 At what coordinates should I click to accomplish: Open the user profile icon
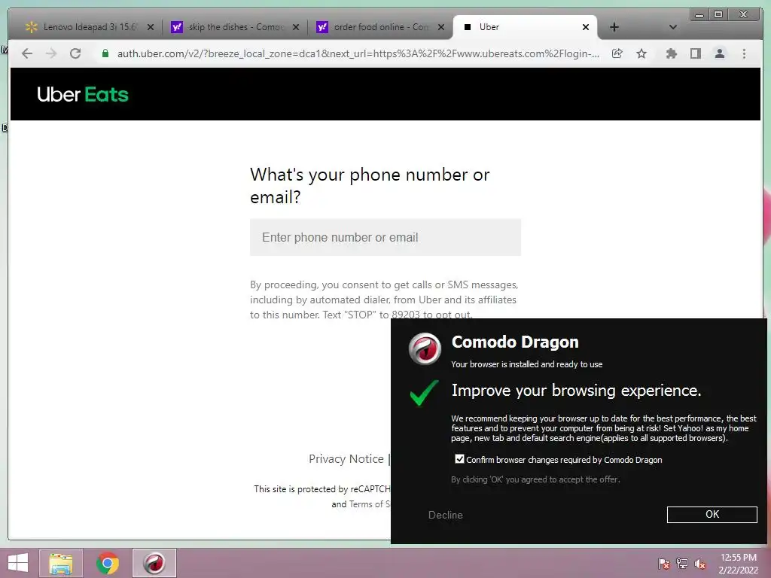pos(719,53)
